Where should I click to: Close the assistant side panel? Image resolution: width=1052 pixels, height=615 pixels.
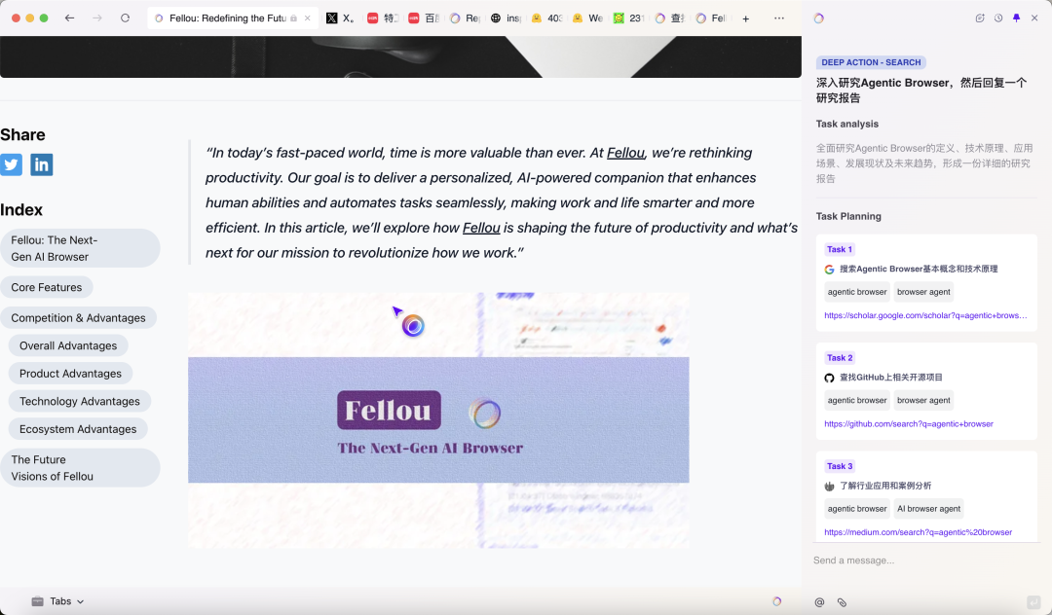click(1034, 18)
